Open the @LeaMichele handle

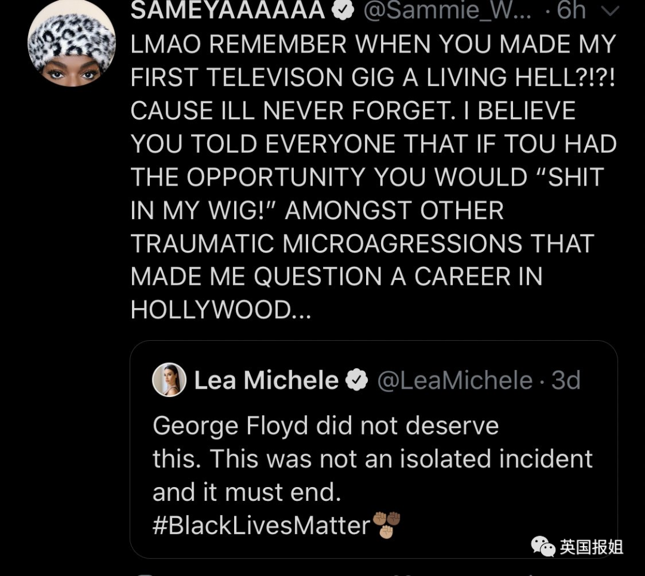pyautogui.click(x=455, y=380)
